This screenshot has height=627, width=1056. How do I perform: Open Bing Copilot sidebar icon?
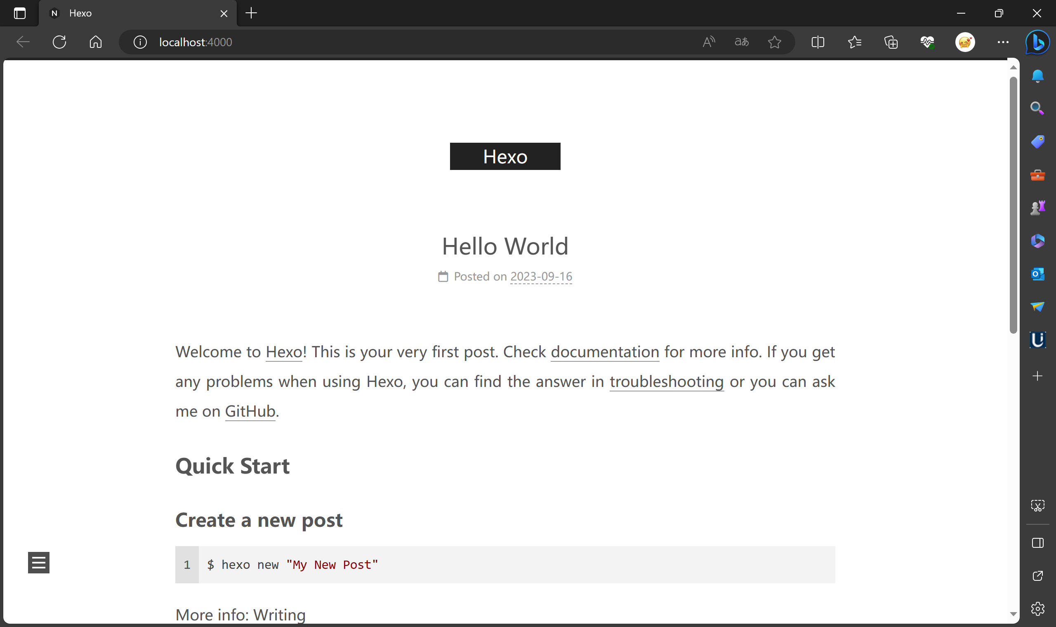tap(1037, 42)
